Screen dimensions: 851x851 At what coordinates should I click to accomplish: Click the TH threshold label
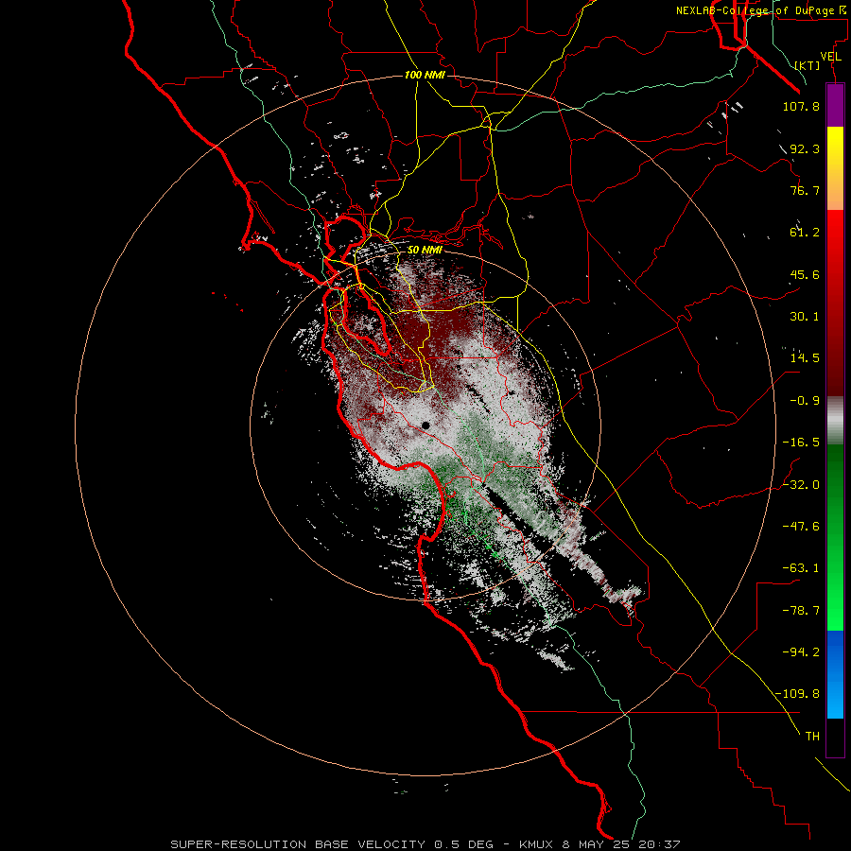812,737
